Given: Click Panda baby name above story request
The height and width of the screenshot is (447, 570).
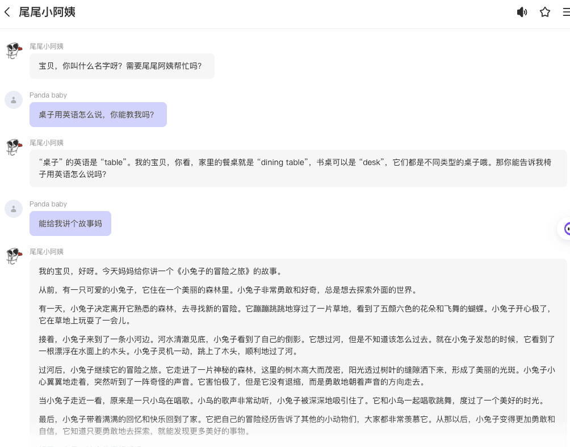Looking at the screenshot, I should point(48,204).
